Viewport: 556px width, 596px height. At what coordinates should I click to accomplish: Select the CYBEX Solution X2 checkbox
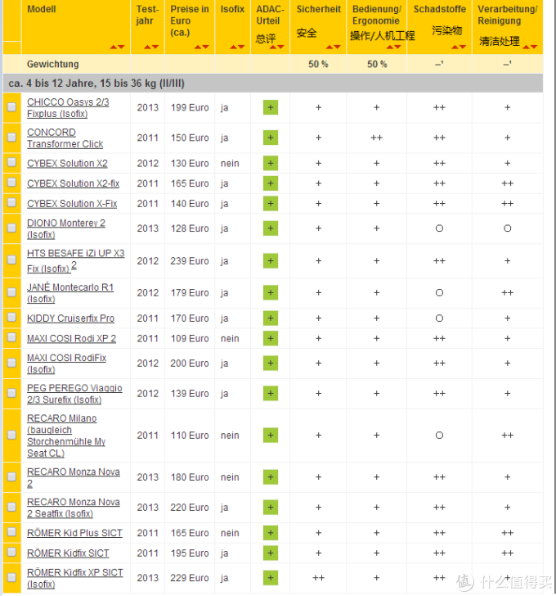(11, 163)
